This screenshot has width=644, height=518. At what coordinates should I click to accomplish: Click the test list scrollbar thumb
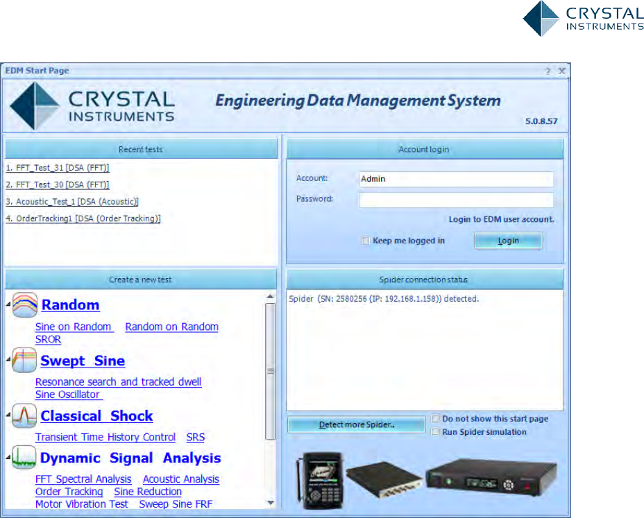click(x=270, y=372)
